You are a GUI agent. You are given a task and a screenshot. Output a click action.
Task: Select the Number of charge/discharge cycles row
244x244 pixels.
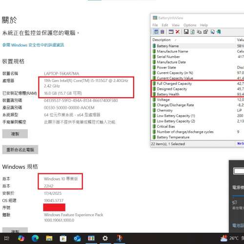click(x=198, y=132)
